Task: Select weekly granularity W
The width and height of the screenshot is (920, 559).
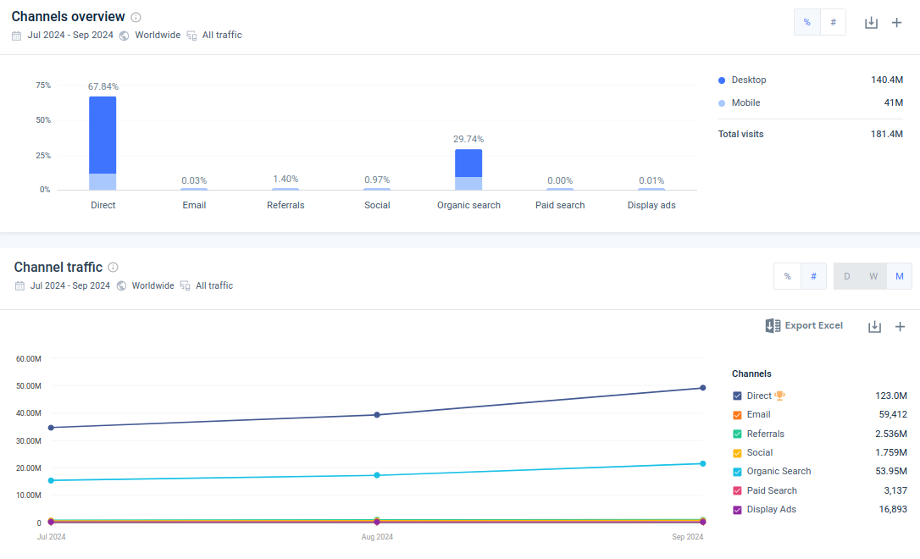Action: [873, 276]
